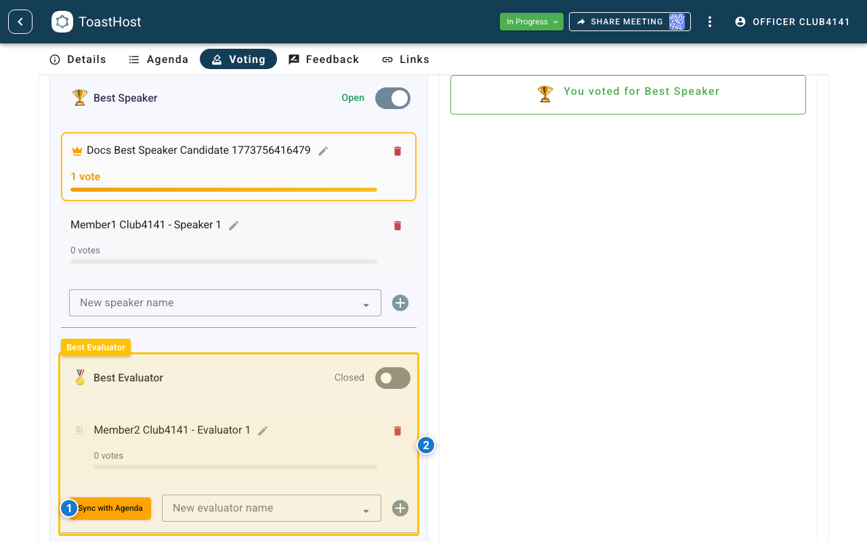Viewport: 867px width, 542px height.
Task: Click the 1 vote progress bar
Action: [224, 190]
